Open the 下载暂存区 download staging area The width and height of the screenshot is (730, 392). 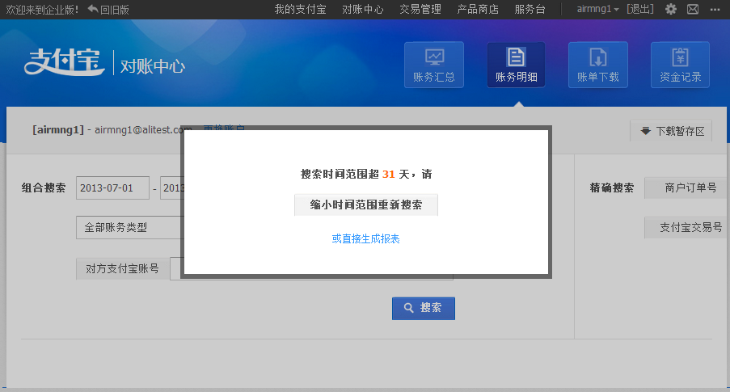point(671,131)
